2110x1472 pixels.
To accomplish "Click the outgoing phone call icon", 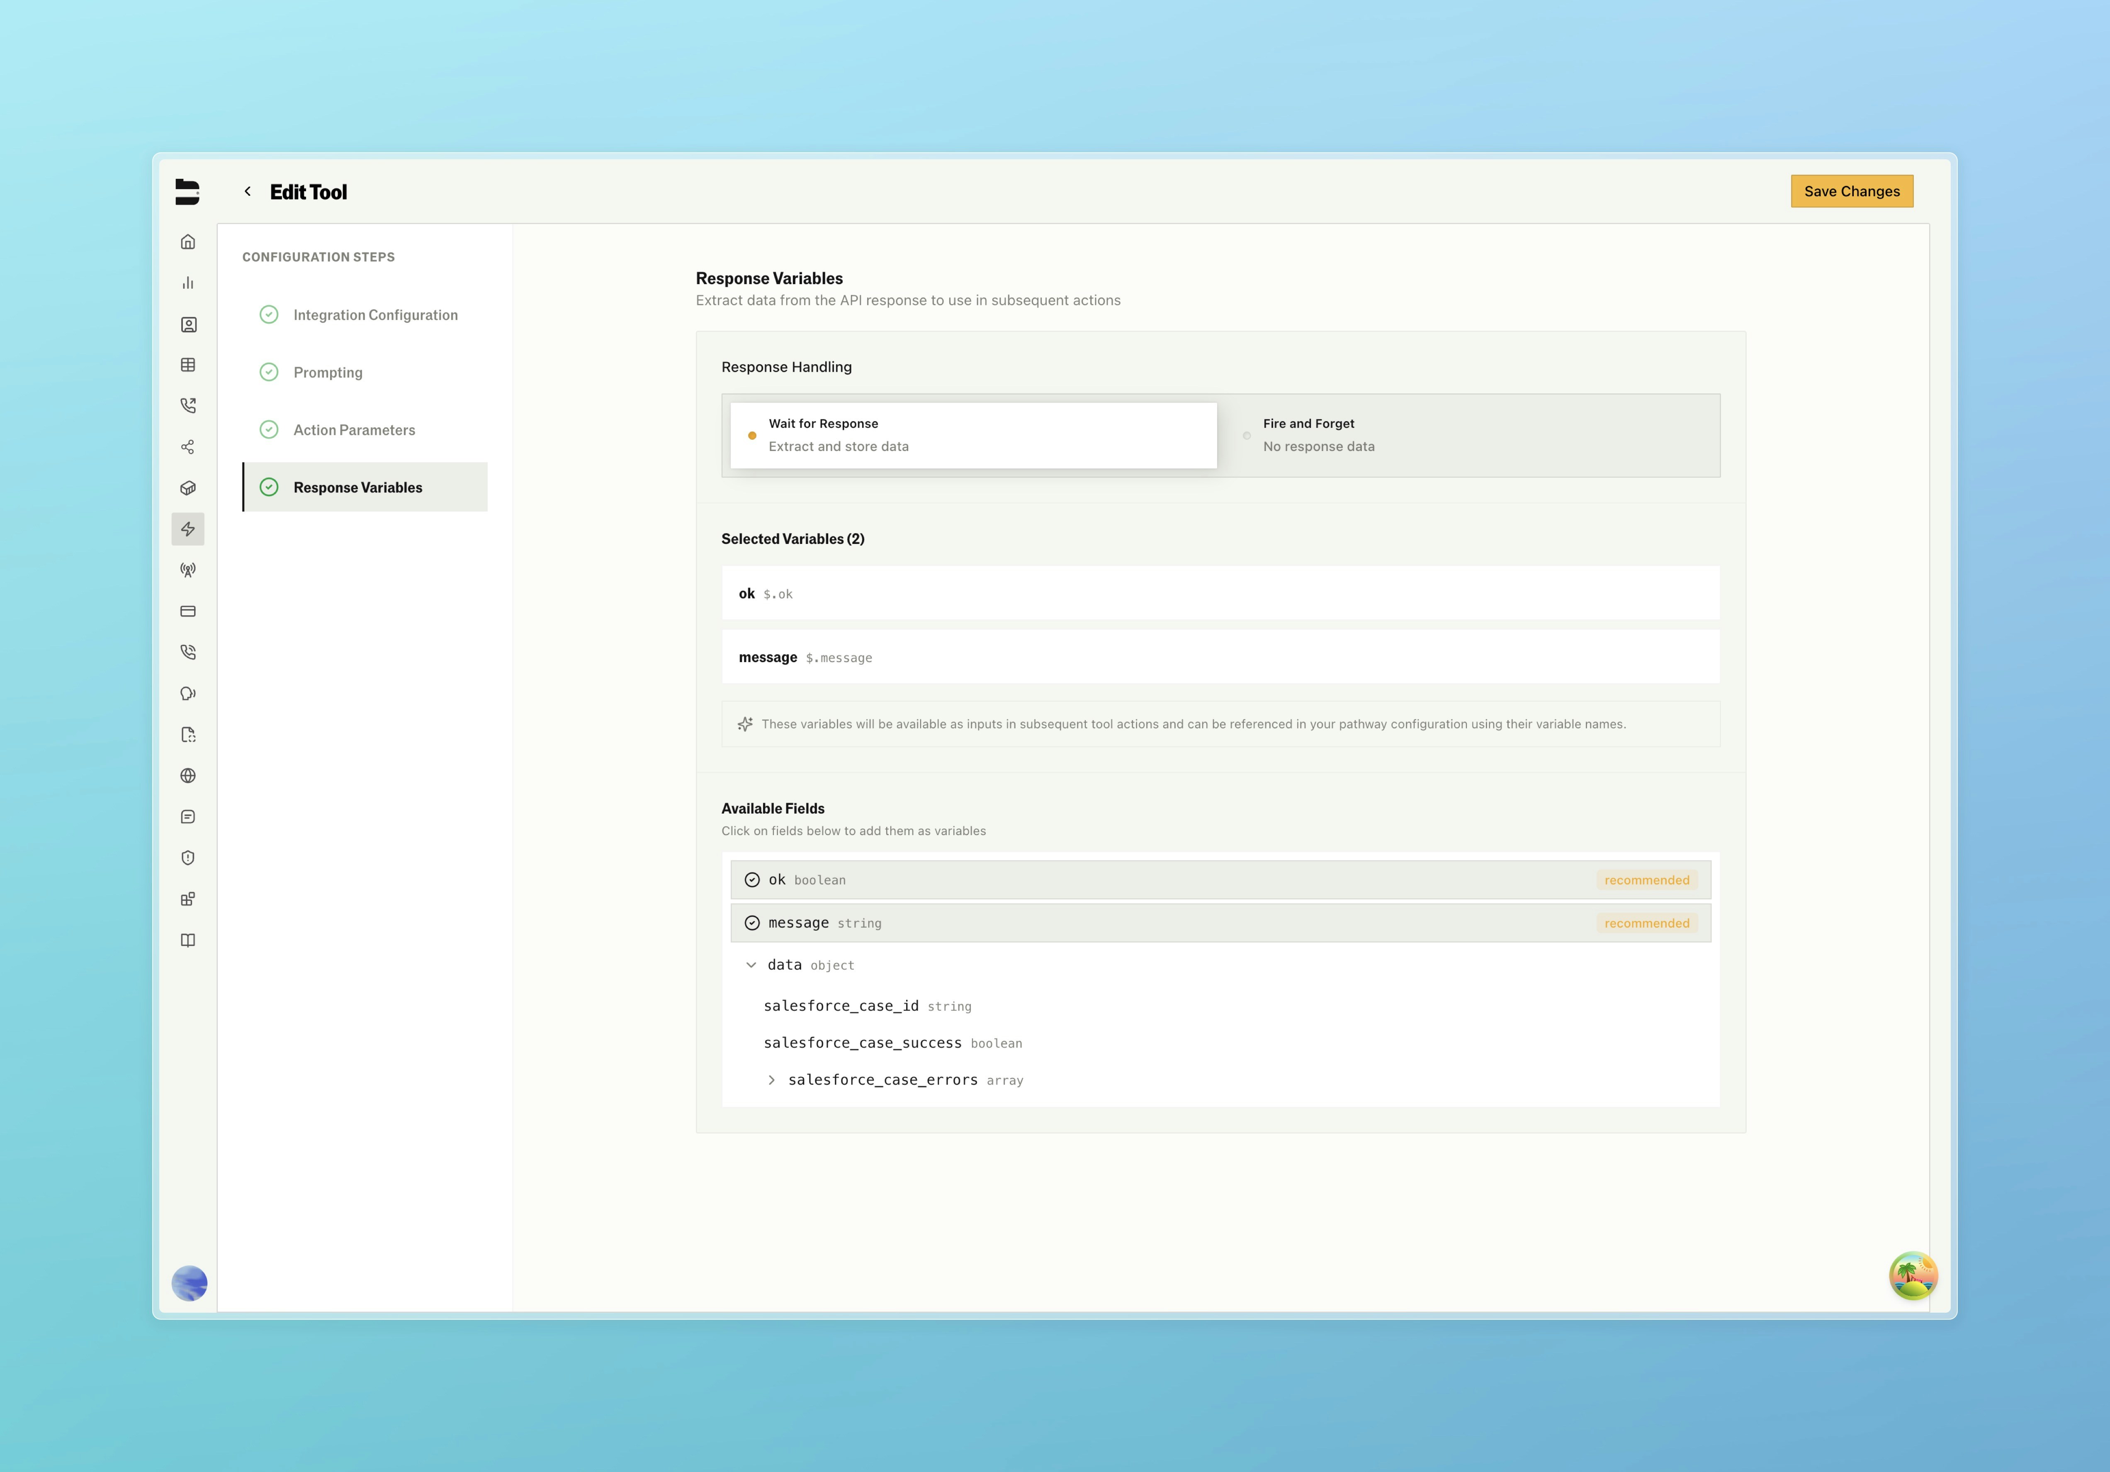I will tap(187, 405).
